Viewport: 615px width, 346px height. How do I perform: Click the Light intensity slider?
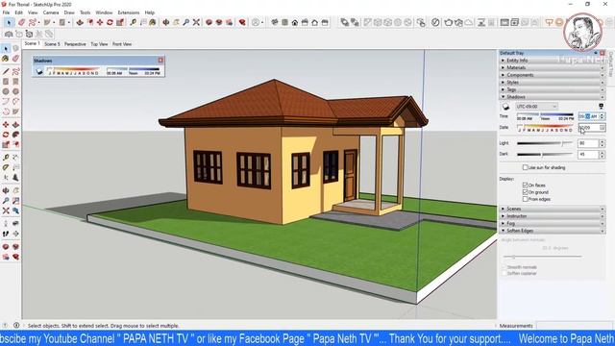[545, 143]
